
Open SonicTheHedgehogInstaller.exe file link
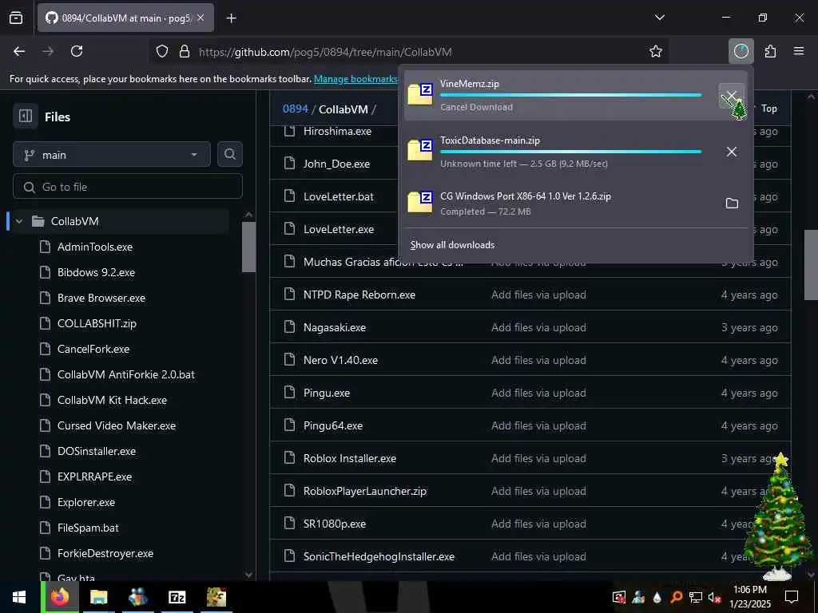[x=379, y=556]
